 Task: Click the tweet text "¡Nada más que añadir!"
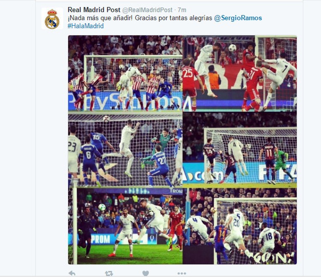click(x=100, y=18)
